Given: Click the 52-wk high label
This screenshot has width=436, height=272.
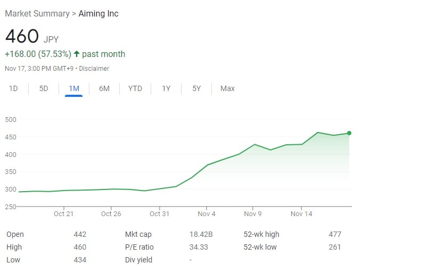Looking at the screenshot, I should pyautogui.click(x=261, y=234).
